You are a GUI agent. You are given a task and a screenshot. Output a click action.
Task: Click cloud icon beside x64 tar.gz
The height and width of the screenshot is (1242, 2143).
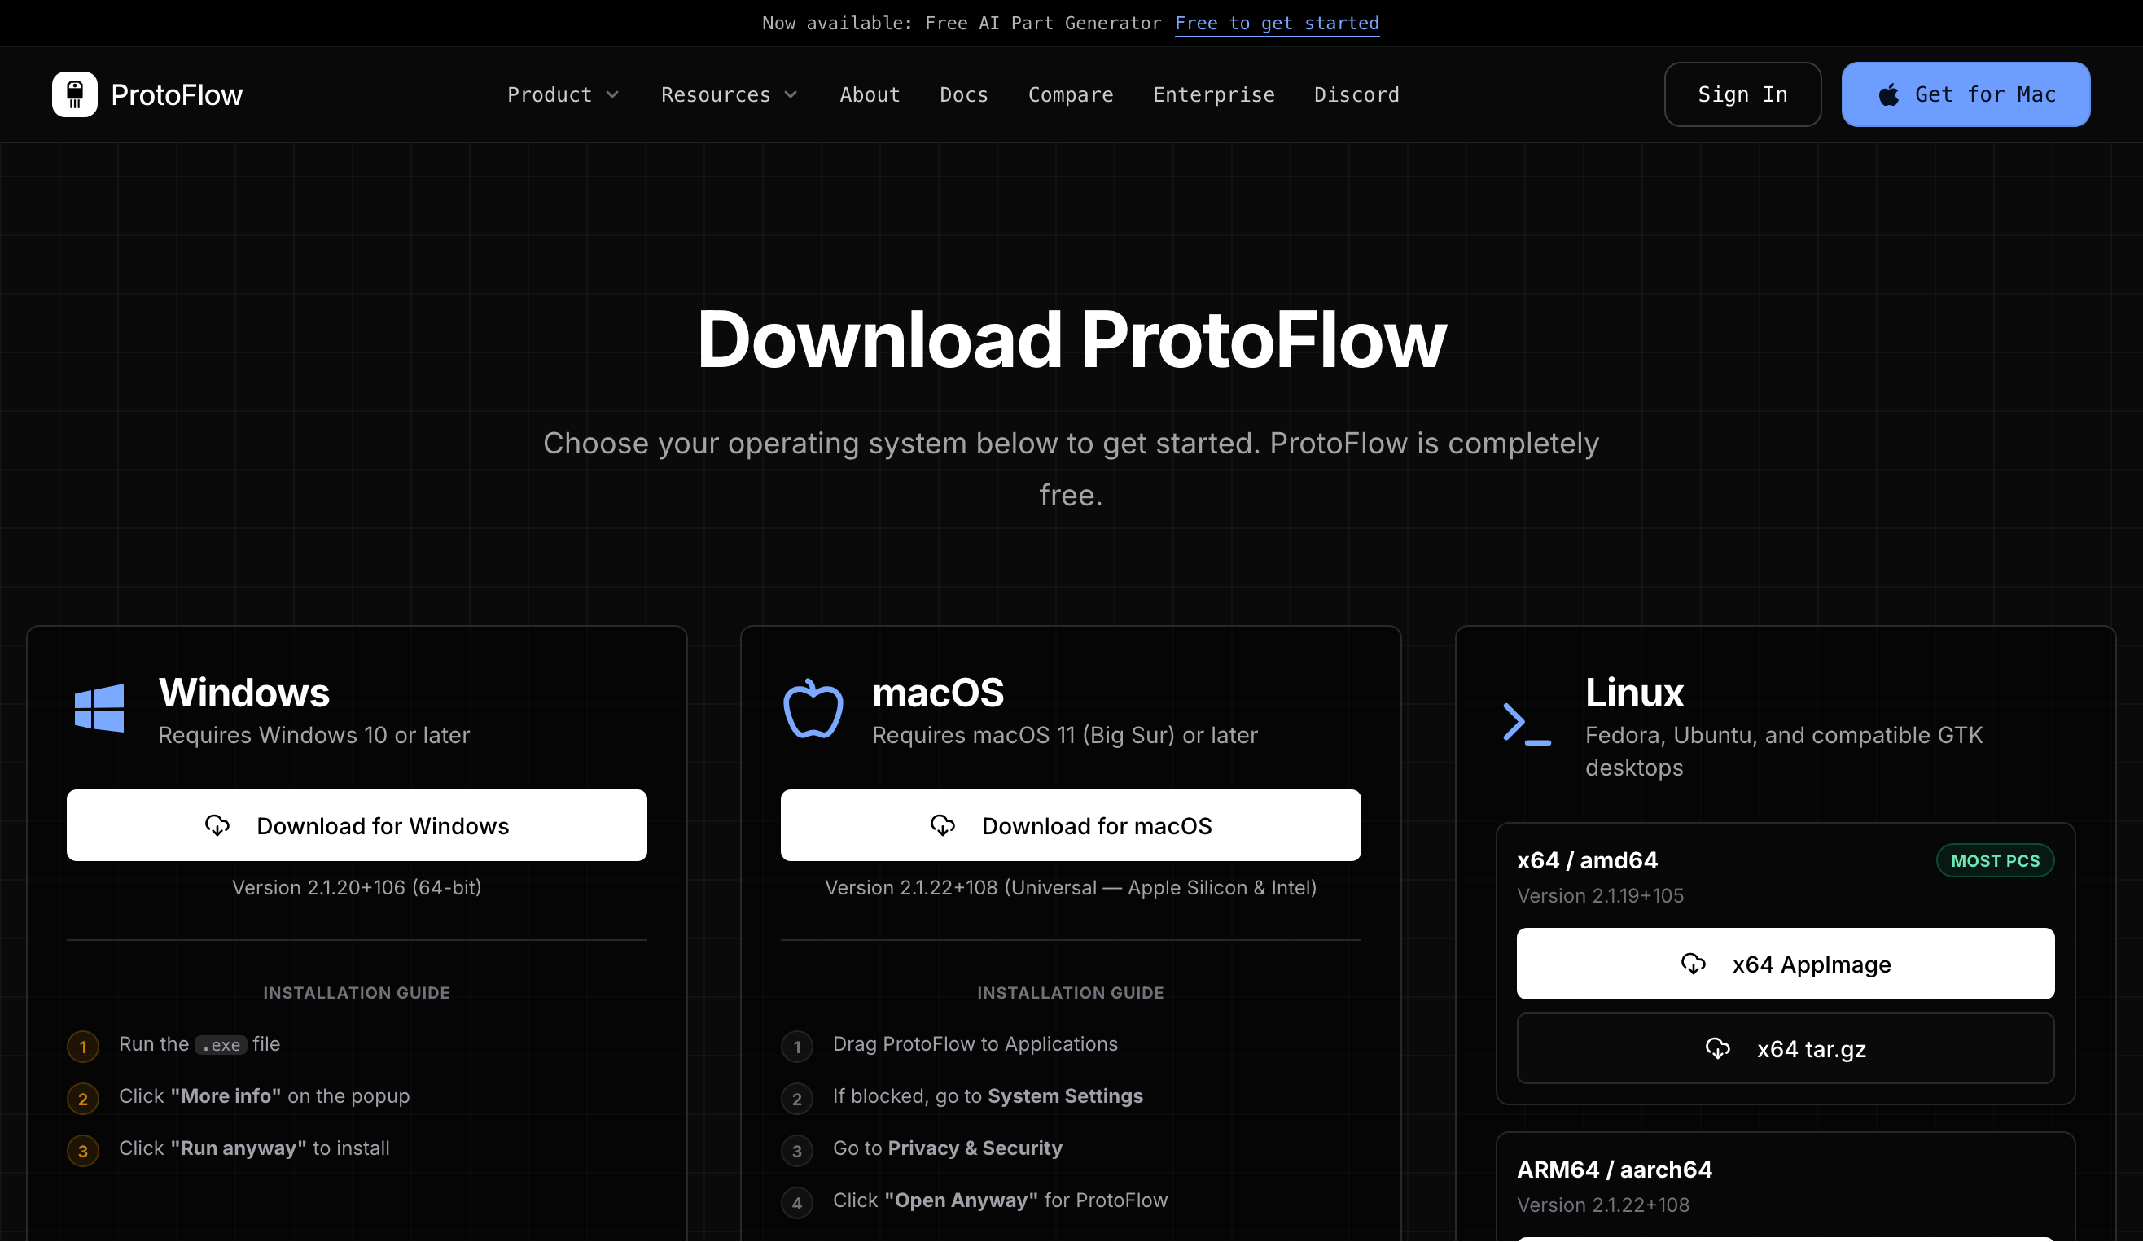pyautogui.click(x=1718, y=1049)
